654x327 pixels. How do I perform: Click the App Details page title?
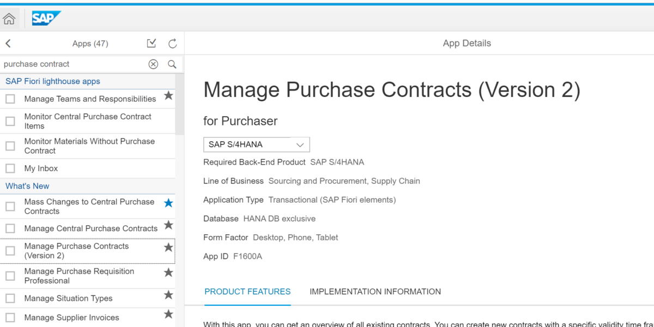[x=467, y=43]
